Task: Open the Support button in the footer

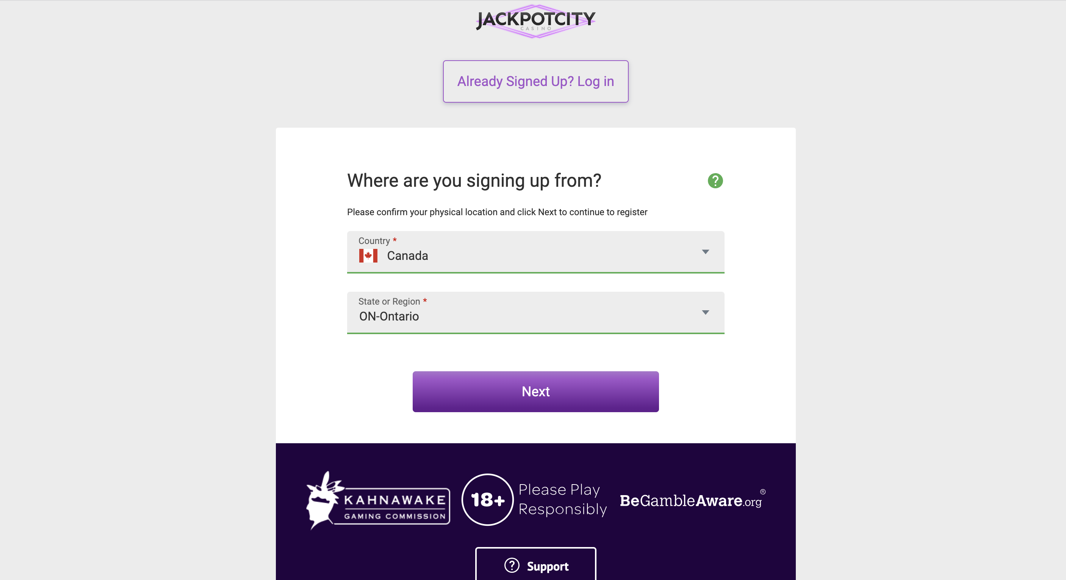Action: 535,565
